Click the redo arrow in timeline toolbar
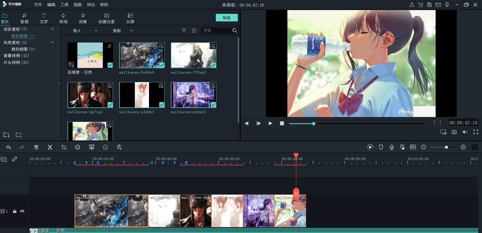482x233 pixels. click(x=22, y=147)
